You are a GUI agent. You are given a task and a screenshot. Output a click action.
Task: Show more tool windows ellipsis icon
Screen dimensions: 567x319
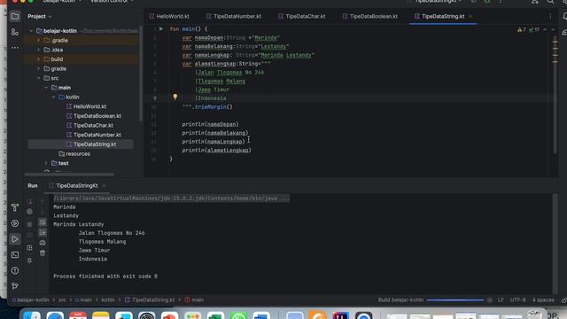pyautogui.click(x=15, y=47)
